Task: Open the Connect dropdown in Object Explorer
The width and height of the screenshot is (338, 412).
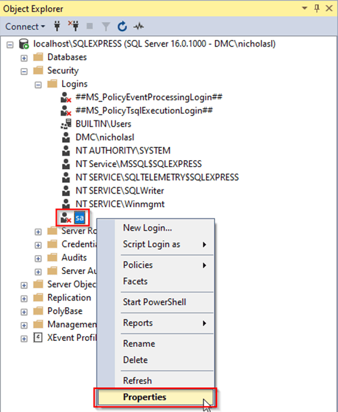Action: point(25,26)
